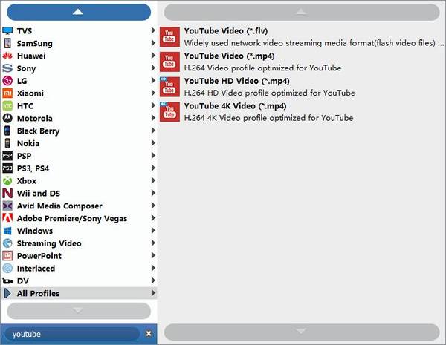Click the Adobe Premiere logo icon
The image size is (446, 345).
[x=7, y=218]
